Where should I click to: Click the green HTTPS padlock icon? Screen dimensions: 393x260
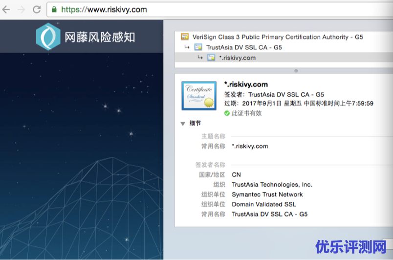pyautogui.click(x=54, y=9)
